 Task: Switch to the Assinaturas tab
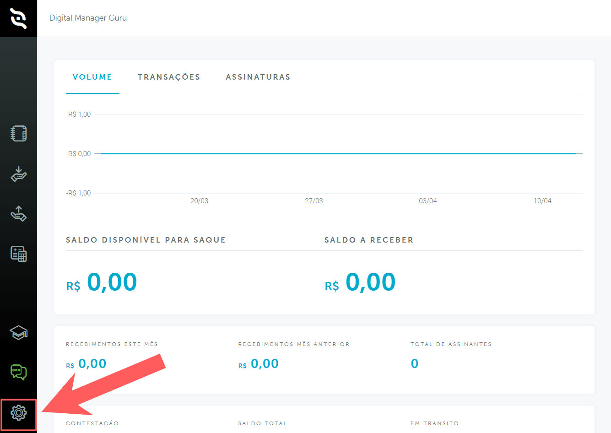click(x=258, y=77)
